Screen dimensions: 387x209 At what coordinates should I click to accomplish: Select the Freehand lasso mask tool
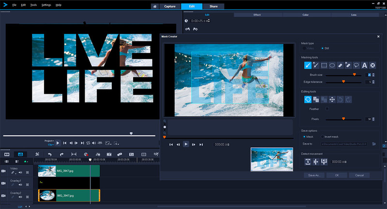357,65
